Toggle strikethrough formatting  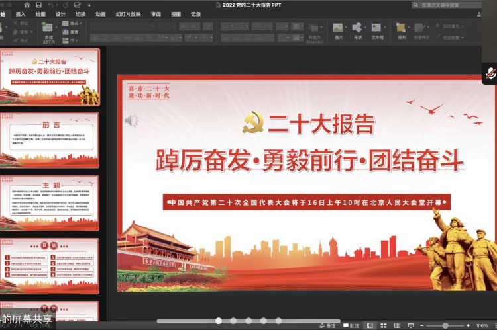[x=128, y=38]
